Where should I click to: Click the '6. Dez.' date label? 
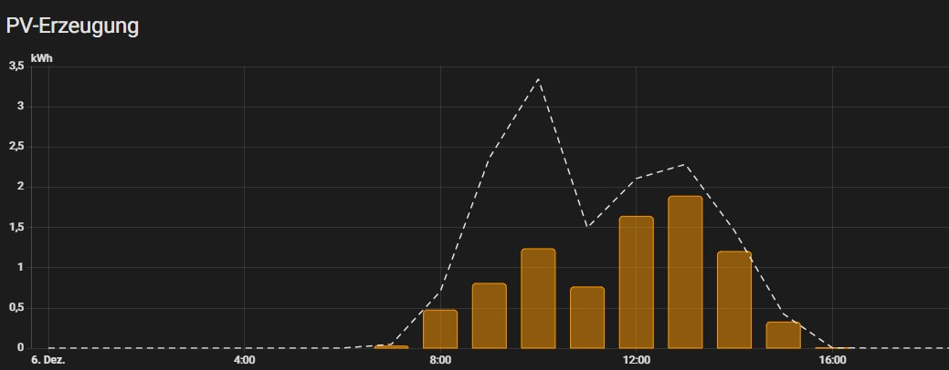click(x=48, y=361)
